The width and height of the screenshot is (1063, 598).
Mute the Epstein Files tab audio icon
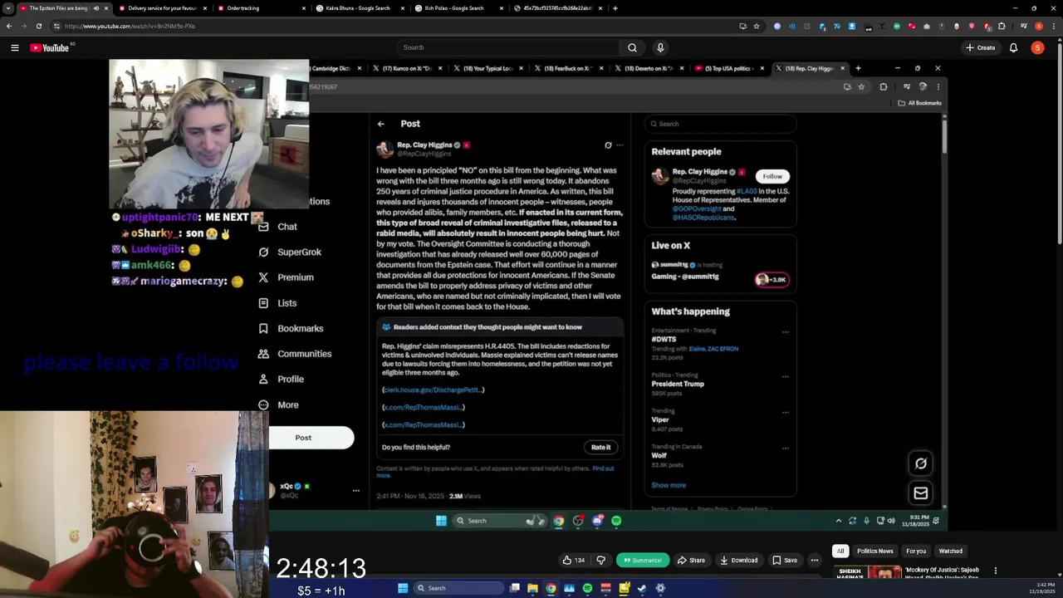coord(96,8)
